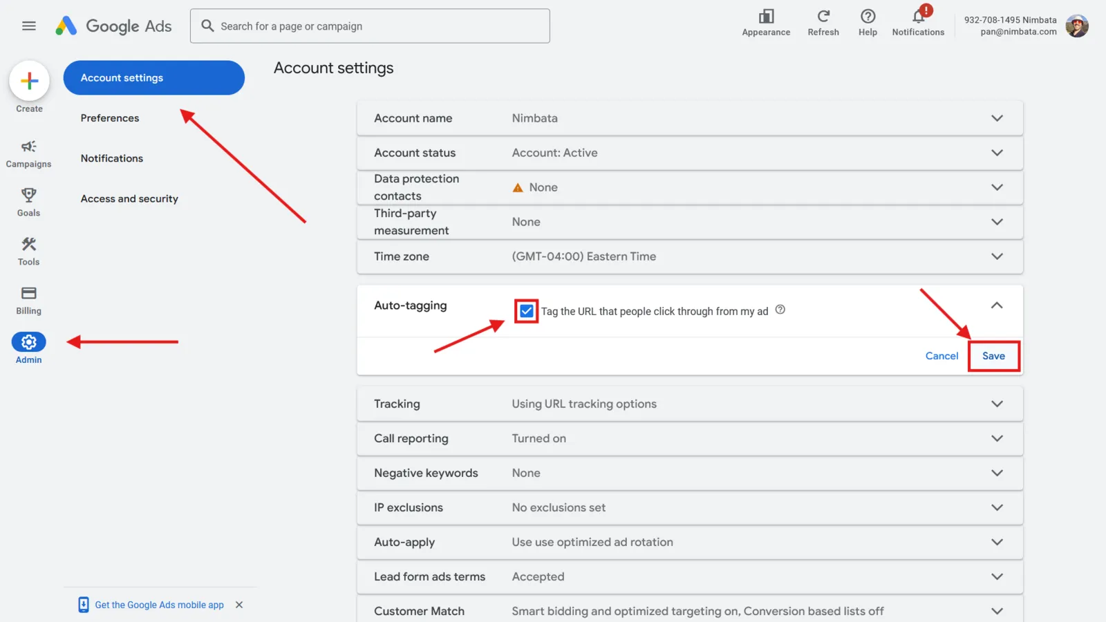
Task: Open Preferences menu item
Action: pos(110,118)
